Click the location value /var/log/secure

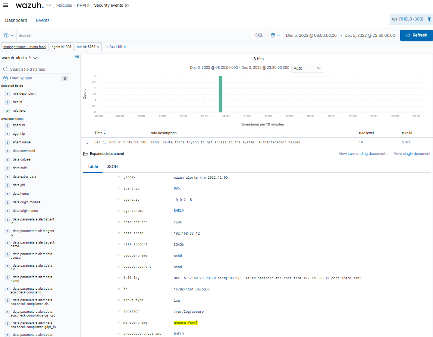click(x=189, y=312)
